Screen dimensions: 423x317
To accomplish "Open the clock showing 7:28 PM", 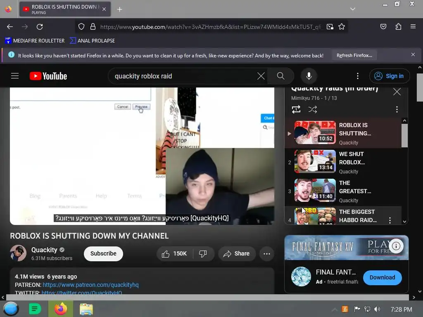I will coord(401,310).
